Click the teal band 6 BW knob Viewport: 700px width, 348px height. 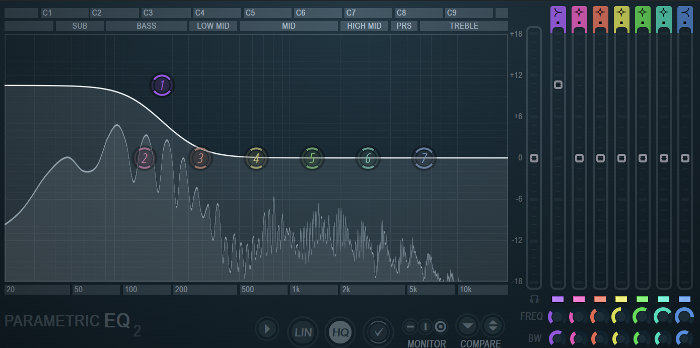[663, 338]
